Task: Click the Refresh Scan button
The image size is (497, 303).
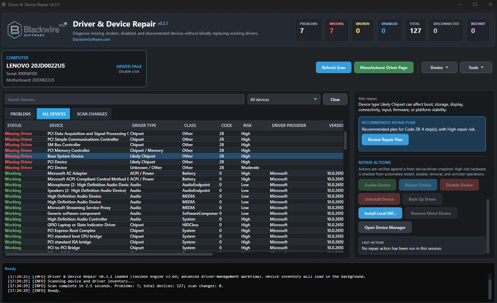Action: (x=334, y=67)
